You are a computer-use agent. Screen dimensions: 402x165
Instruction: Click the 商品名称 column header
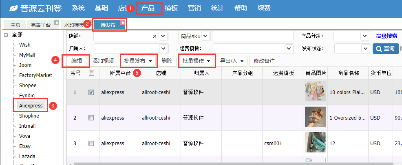pos(348,73)
